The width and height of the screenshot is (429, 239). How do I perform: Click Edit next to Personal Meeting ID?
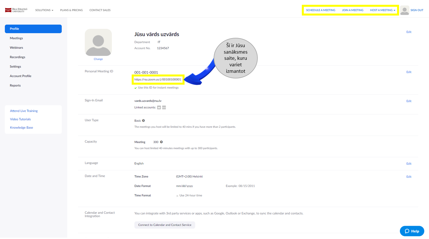pos(409,72)
